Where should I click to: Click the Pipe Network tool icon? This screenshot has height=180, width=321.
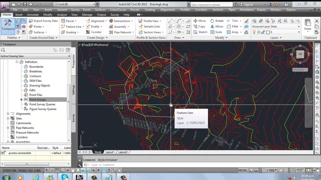[x=111, y=32]
